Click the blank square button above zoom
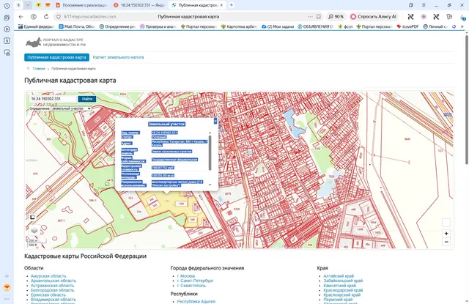Image resolution: width=469 pixels, height=304 pixels. pos(446,223)
